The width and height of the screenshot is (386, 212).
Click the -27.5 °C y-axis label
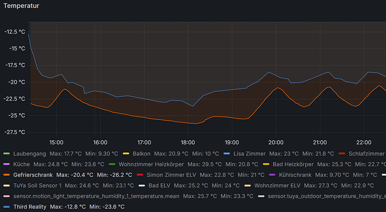[x=15, y=132]
